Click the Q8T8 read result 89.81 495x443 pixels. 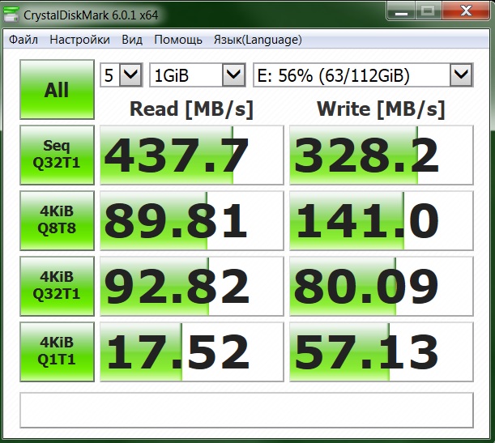tap(192, 220)
